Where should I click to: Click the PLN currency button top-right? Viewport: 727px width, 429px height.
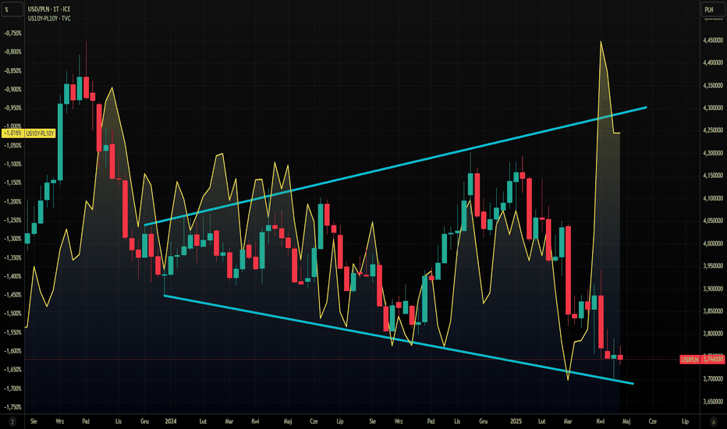(x=709, y=10)
